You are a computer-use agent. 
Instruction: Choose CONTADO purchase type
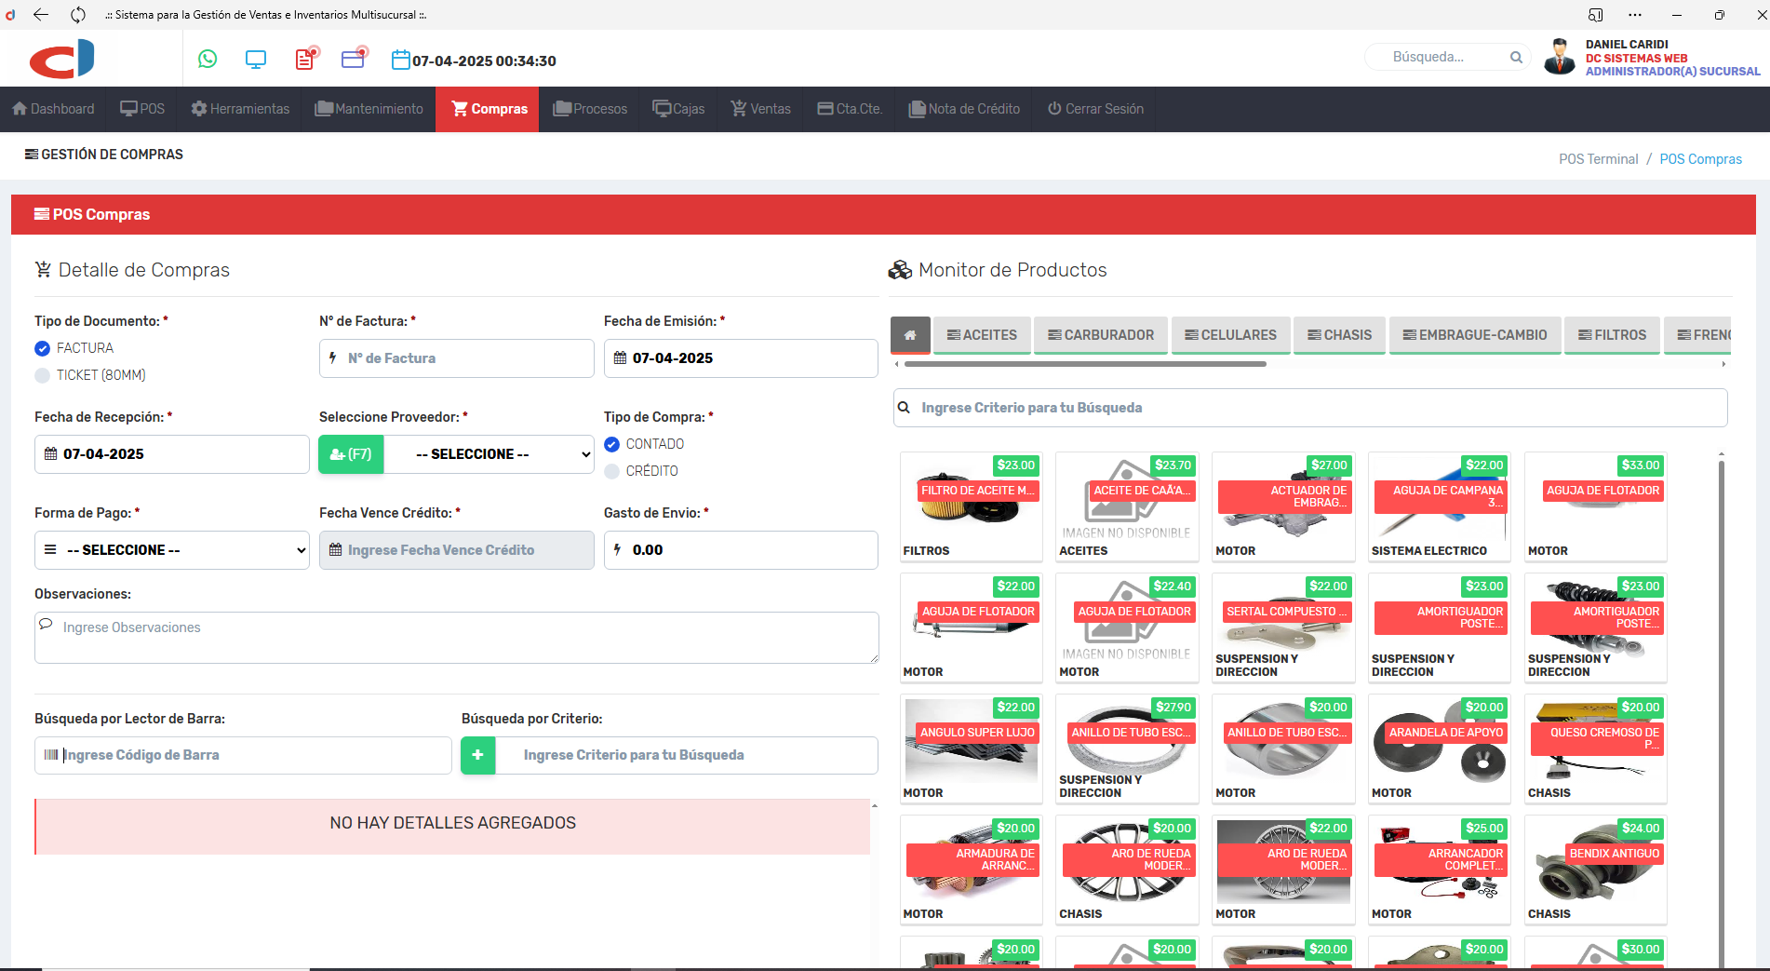[x=611, y=444]
